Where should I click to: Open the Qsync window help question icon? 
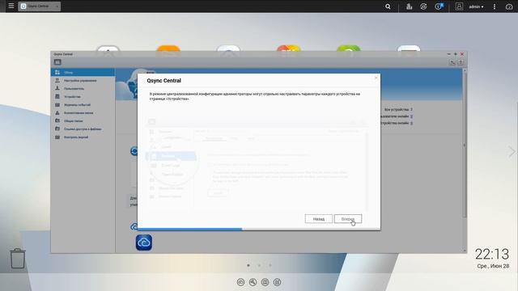(x=461, y=62)
